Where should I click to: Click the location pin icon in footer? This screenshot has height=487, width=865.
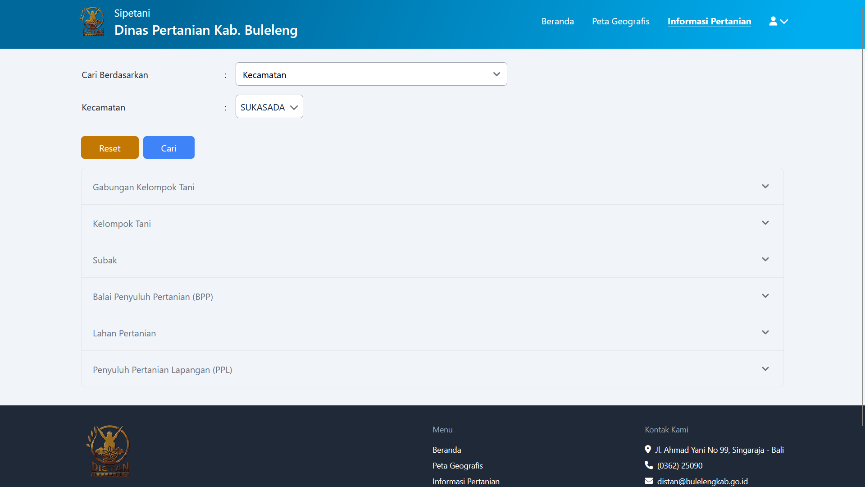648,450
